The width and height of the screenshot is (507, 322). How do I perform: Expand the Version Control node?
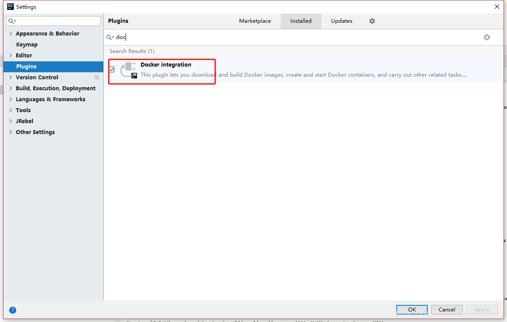[x=11, y=78]
